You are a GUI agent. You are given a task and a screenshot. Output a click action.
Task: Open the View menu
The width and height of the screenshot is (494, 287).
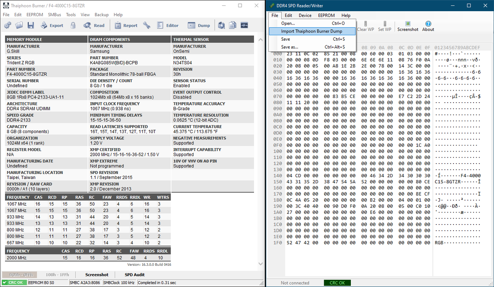click(85, 15)
